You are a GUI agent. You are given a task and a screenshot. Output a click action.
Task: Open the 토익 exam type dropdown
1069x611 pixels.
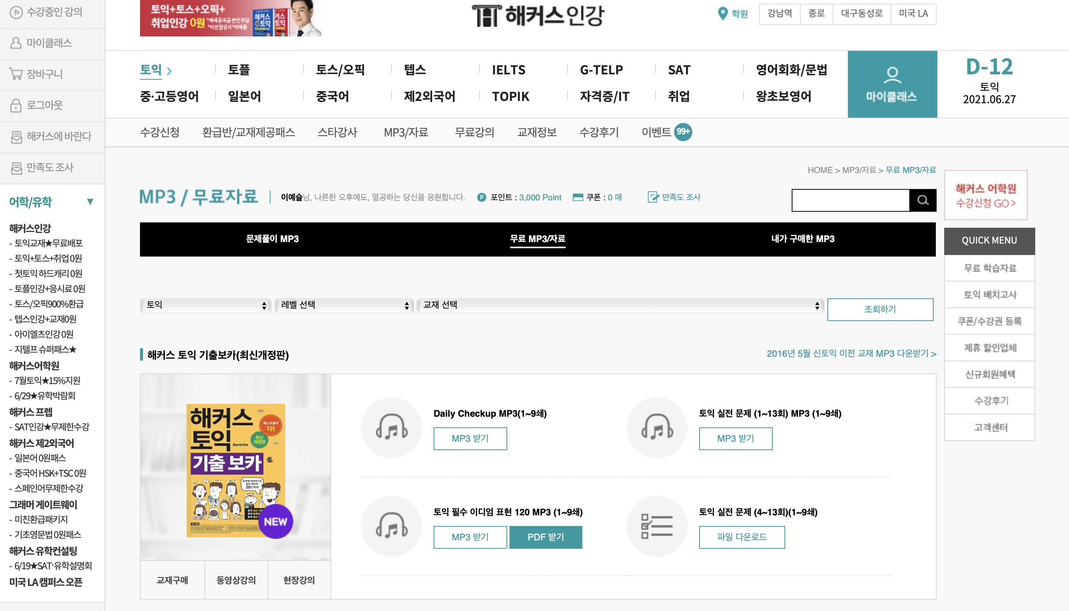pyautogui.click(x=206, y=305)
